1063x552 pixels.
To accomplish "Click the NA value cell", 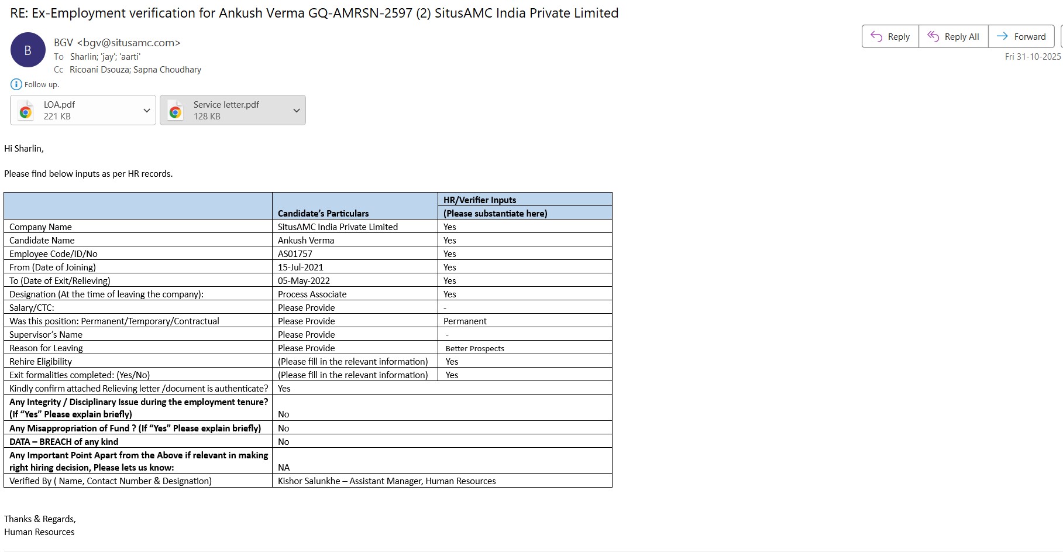I will [x=442, y=461].
